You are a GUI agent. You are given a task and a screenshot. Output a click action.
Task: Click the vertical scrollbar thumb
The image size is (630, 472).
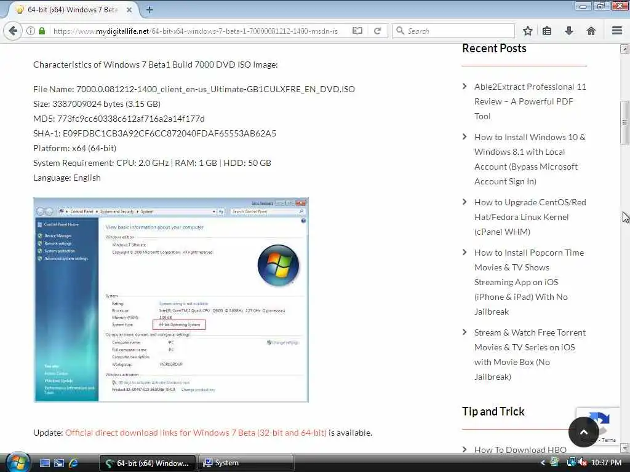pos(624,122)
